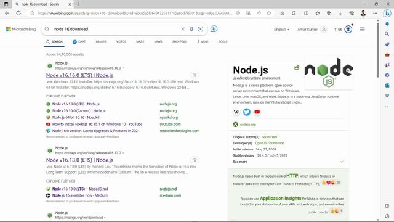This screenshot has height=222, width=394.
Task: Reload the page with the refresh icon
Action: tap(18, 13)
